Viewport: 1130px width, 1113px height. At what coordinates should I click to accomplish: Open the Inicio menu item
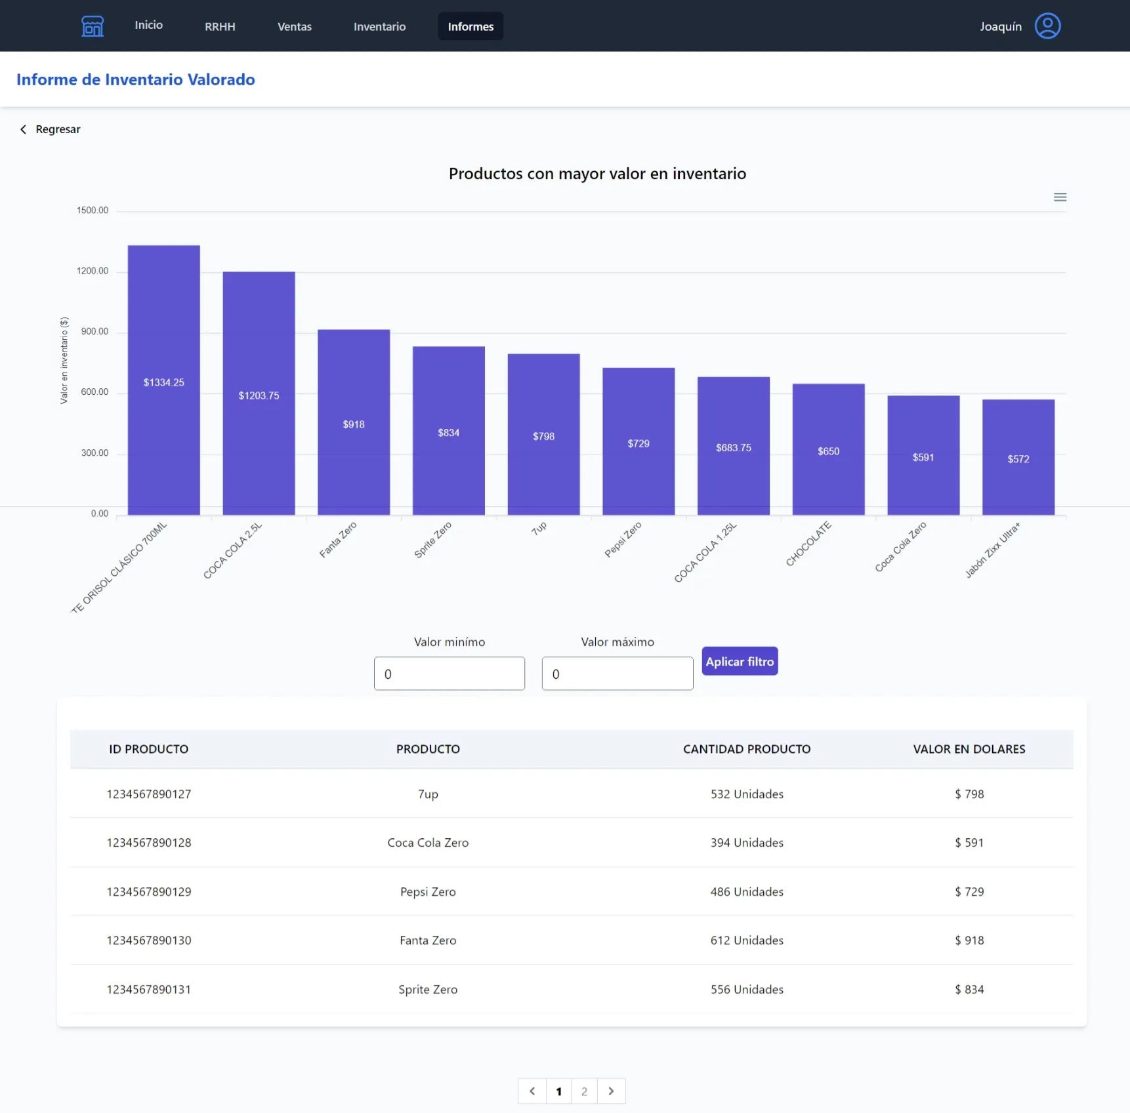point(149,25)
